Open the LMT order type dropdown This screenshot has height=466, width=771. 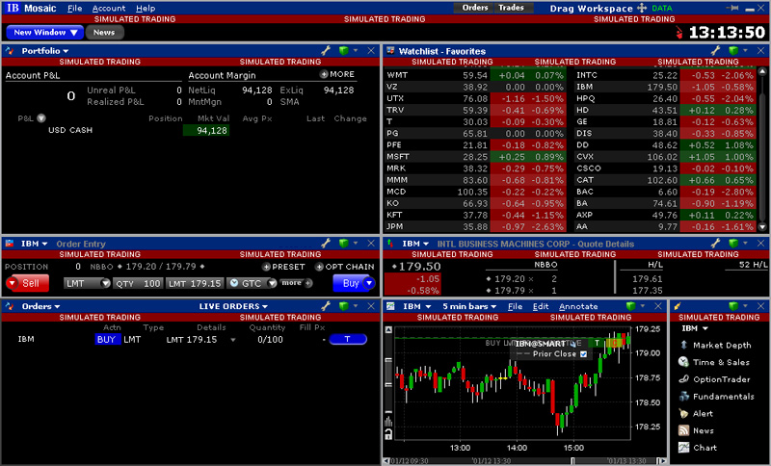[x=87, y=283]
